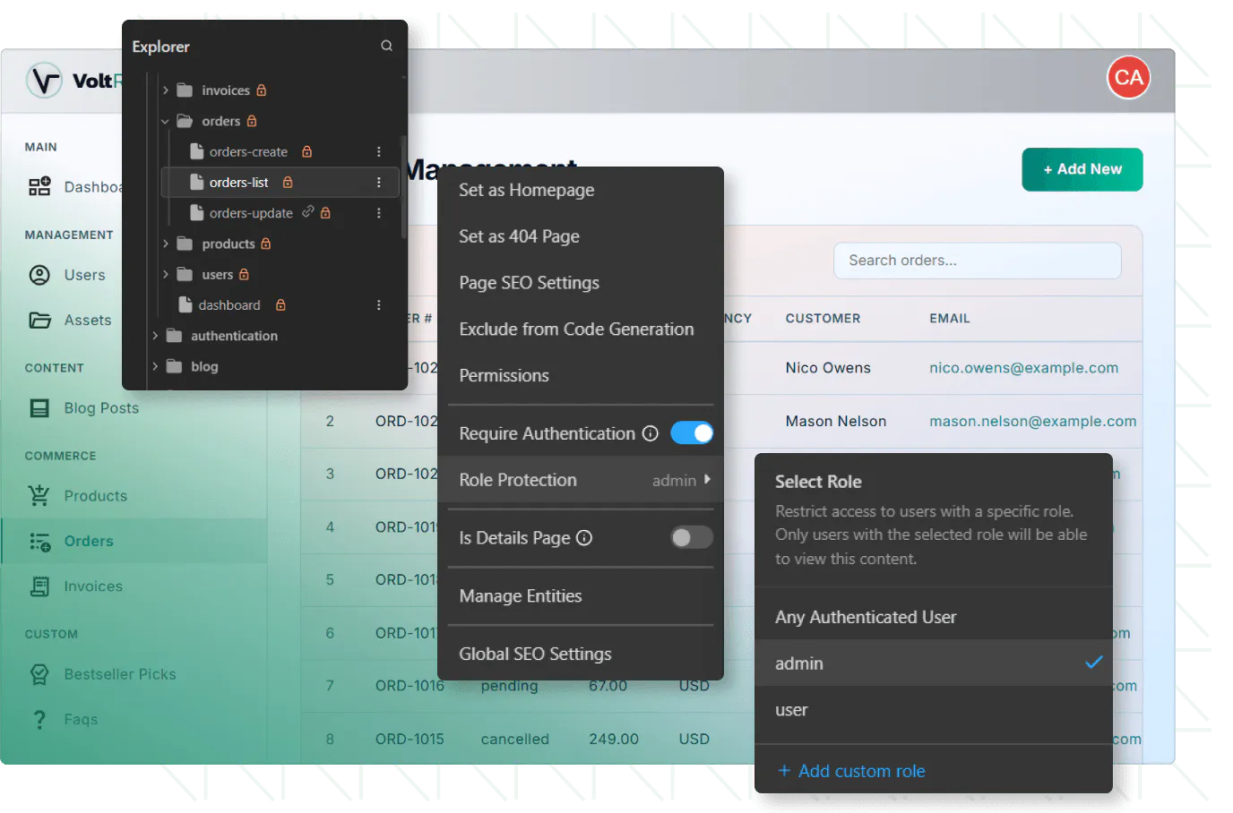Expand the users folder in Explorer
Screen dimensions: 1233x813
point(166,274)
